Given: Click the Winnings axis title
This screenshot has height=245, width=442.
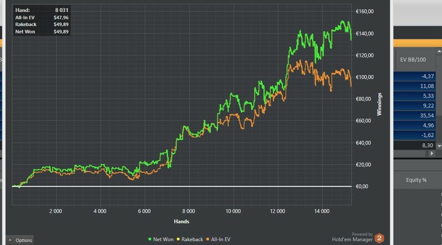Looking at the screenshot, I should (379, 104).
